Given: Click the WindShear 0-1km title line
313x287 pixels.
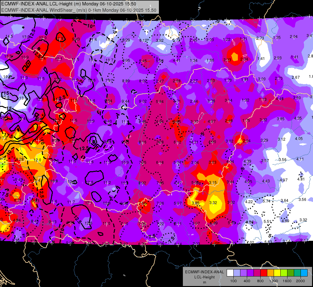Looking at the screenshot, I should [79, 10].
